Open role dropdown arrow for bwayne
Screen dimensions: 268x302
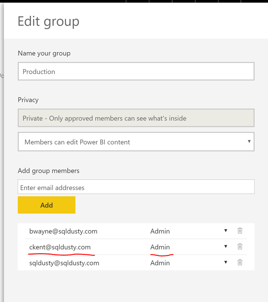tap(226, 231)
